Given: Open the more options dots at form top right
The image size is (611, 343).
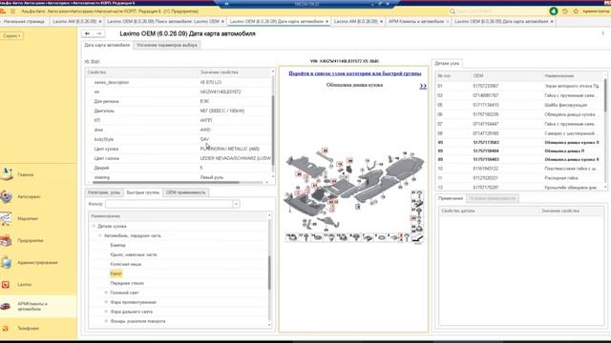Looking at the screenshot, I should pos(602,34).
